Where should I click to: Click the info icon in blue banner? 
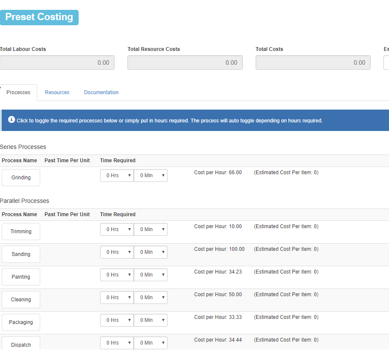point(12,120)
